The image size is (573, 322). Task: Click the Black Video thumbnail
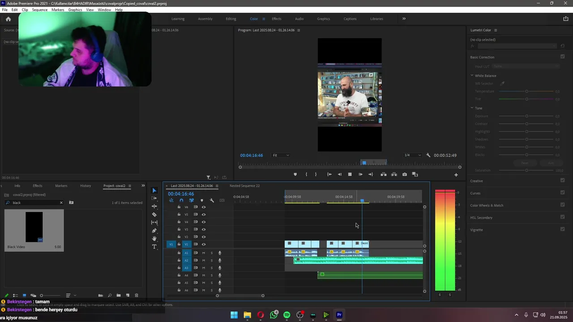coord(34,227)
